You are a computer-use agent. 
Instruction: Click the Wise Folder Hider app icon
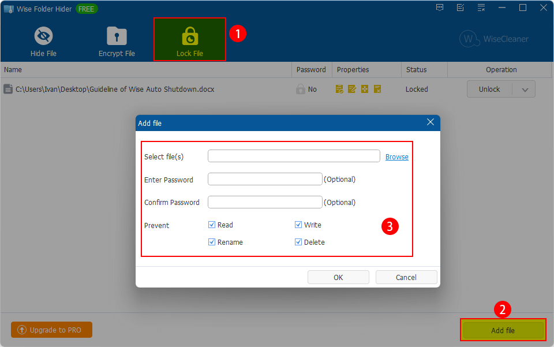[x=9, y=9]
